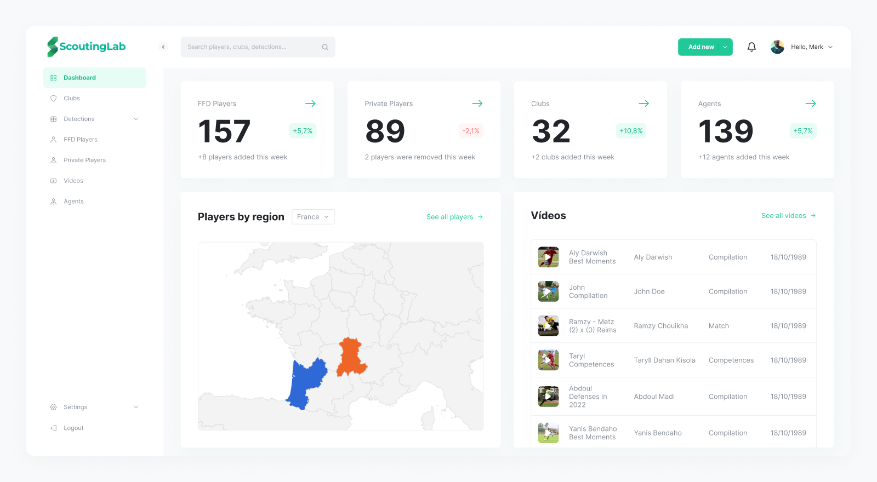Screen dimensions: 877x482
Task: Expand the Detections submenu chevron
Action: [x=136, y=119]
